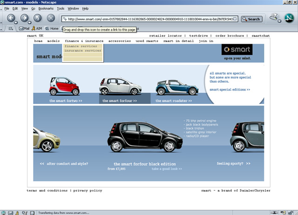This screenshot has height=215, width=298.
Task: Click the Home toolbar shortcut
Action: point(52,28)
